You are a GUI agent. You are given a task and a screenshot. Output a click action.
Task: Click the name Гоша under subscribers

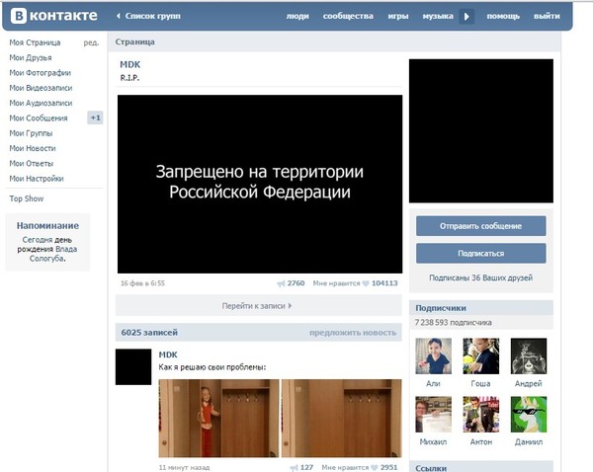pos(480,383)
